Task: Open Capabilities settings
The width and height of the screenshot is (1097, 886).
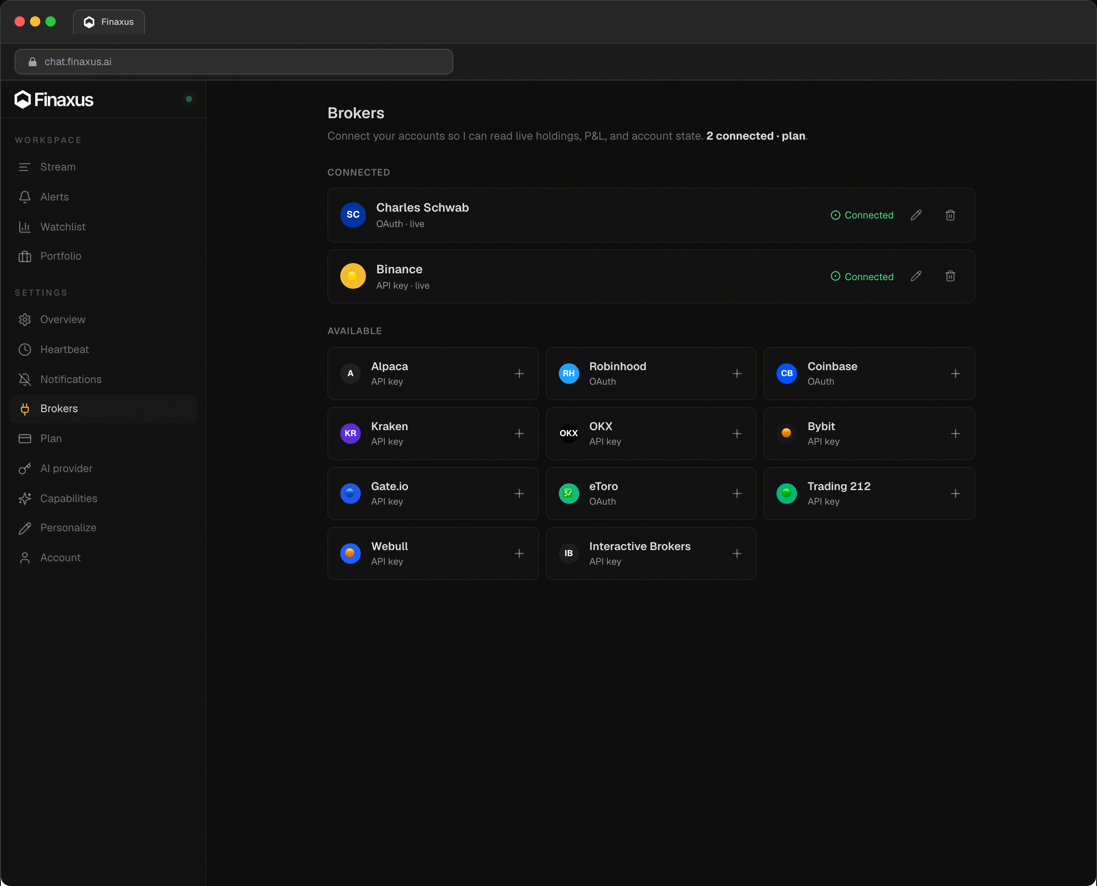Action: 103,498
